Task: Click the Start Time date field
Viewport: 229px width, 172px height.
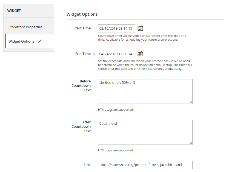Action: [x=116, y=28]
